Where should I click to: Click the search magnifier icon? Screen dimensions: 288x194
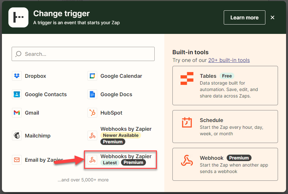click(18, 54)
